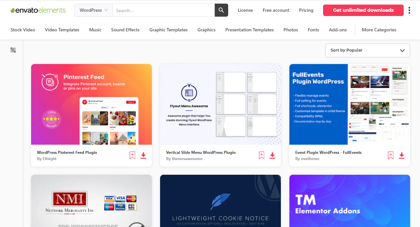Image resolution: width=420 pixels, height=227 pixels.
Task: Open the Sound Effects category
Action: point(125,30)
